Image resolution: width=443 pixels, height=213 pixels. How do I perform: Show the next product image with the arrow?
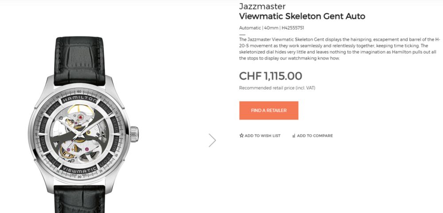pyautogui.click(x=212, y=141)
